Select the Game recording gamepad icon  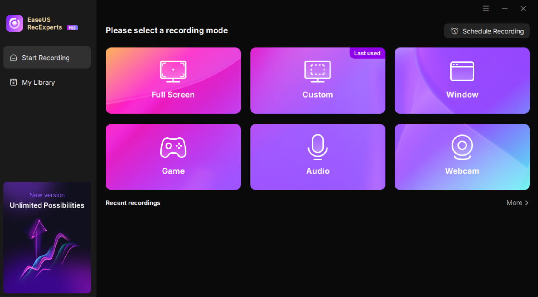(173, 147)
